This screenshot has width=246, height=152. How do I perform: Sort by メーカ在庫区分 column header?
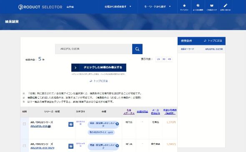tap(156, 112)
